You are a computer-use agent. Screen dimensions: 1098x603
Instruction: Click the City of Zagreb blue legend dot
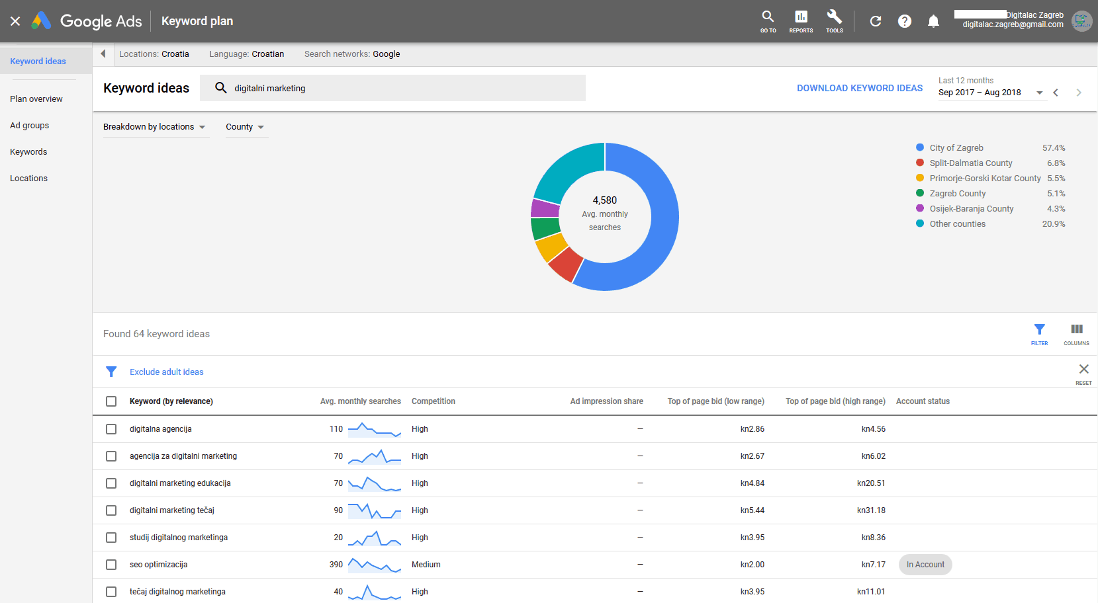point(920,147)
